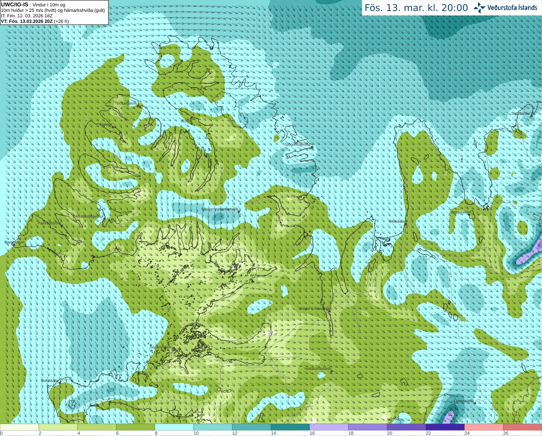Select the Patreksfjörður station label

(x=50, y=223)
